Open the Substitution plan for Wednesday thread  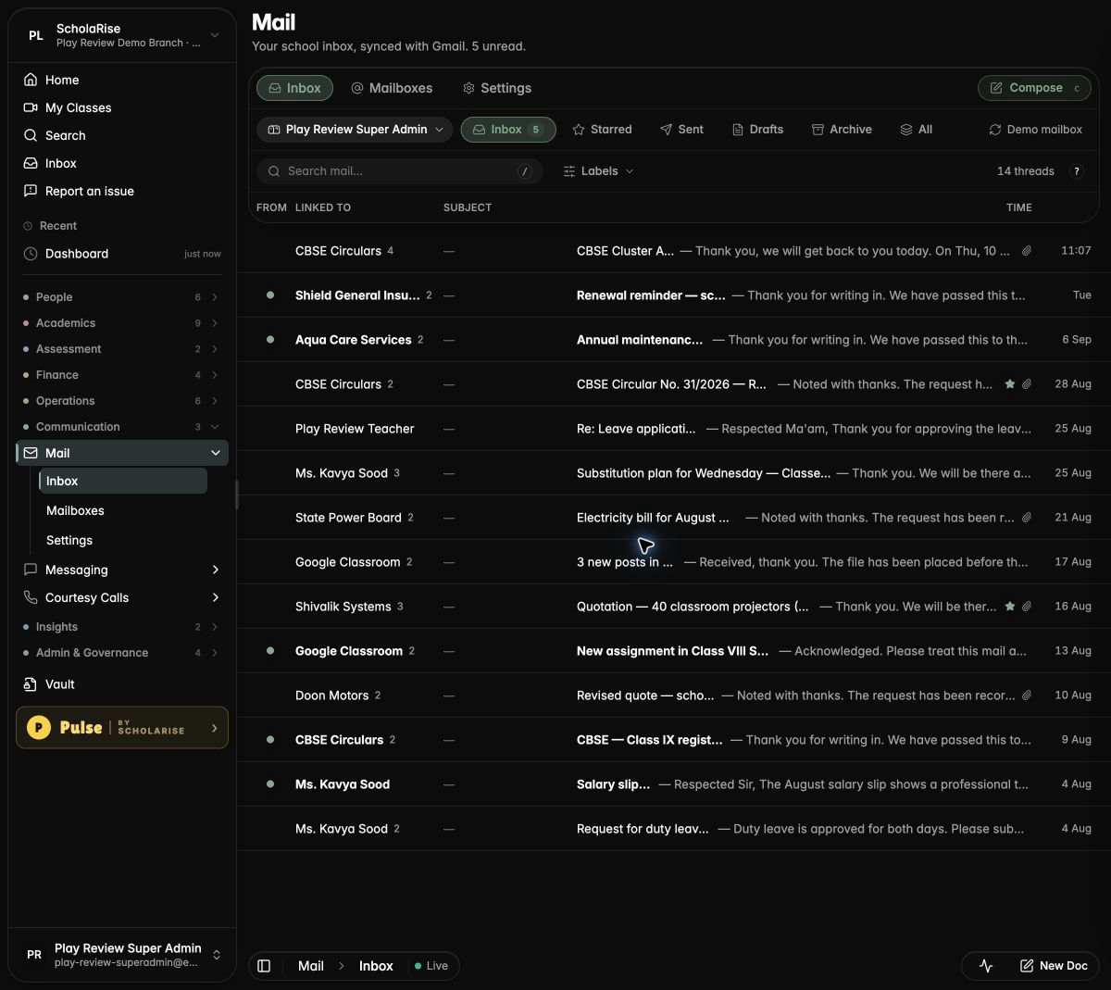[x=674, y=473]
